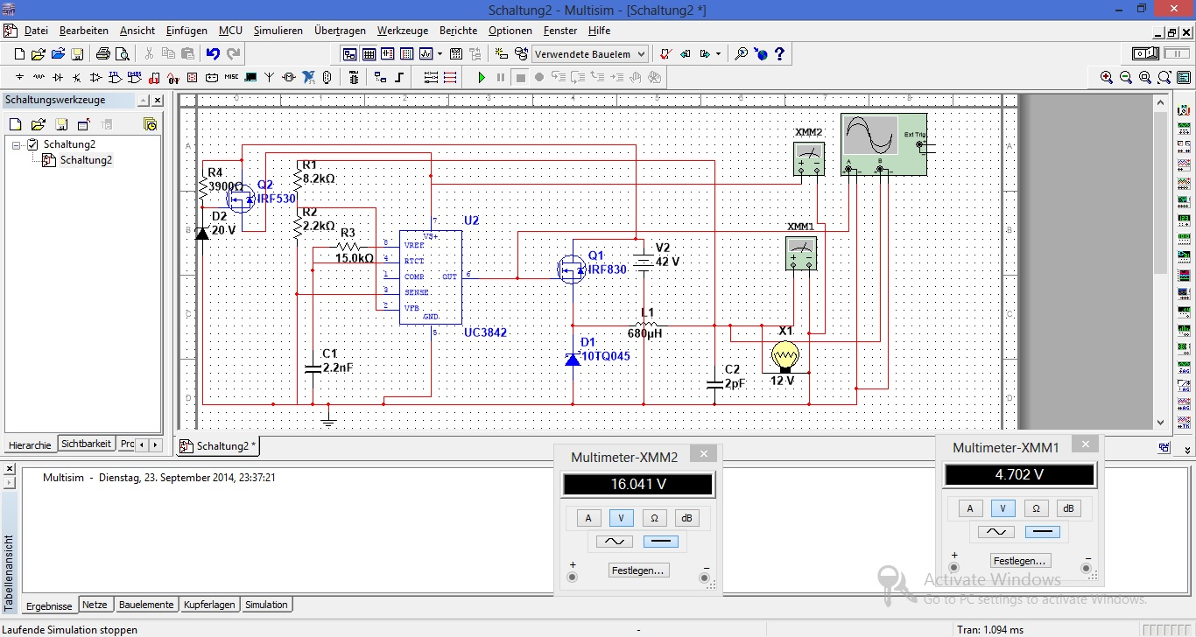This screenshot has height=637, width=1196.
Task: Select dB mode in Multimeter-XMM2
Action: coord(686,518)
